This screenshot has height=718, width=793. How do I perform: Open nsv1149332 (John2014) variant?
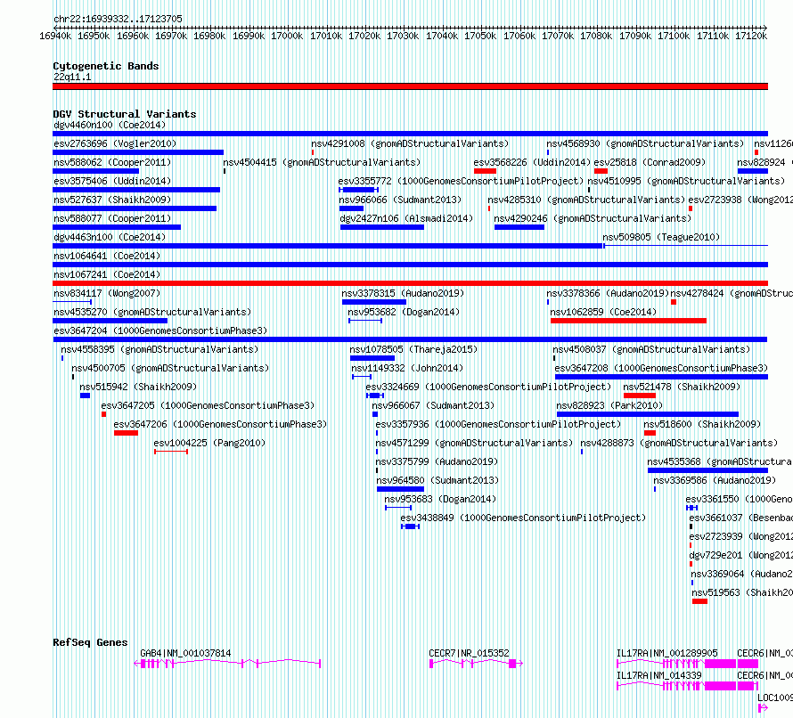[407, 368]
